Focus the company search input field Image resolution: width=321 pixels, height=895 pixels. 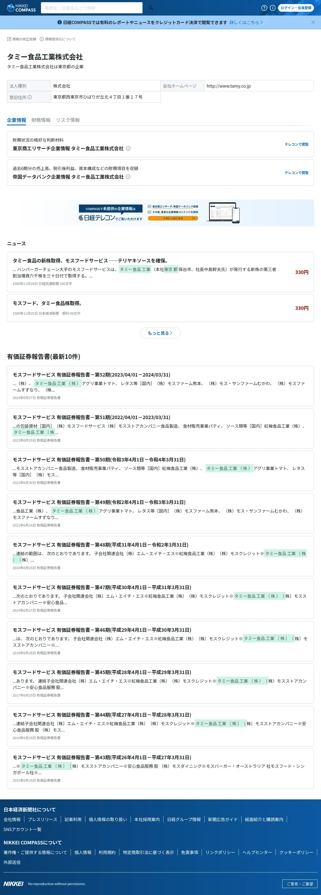(91, 8)
